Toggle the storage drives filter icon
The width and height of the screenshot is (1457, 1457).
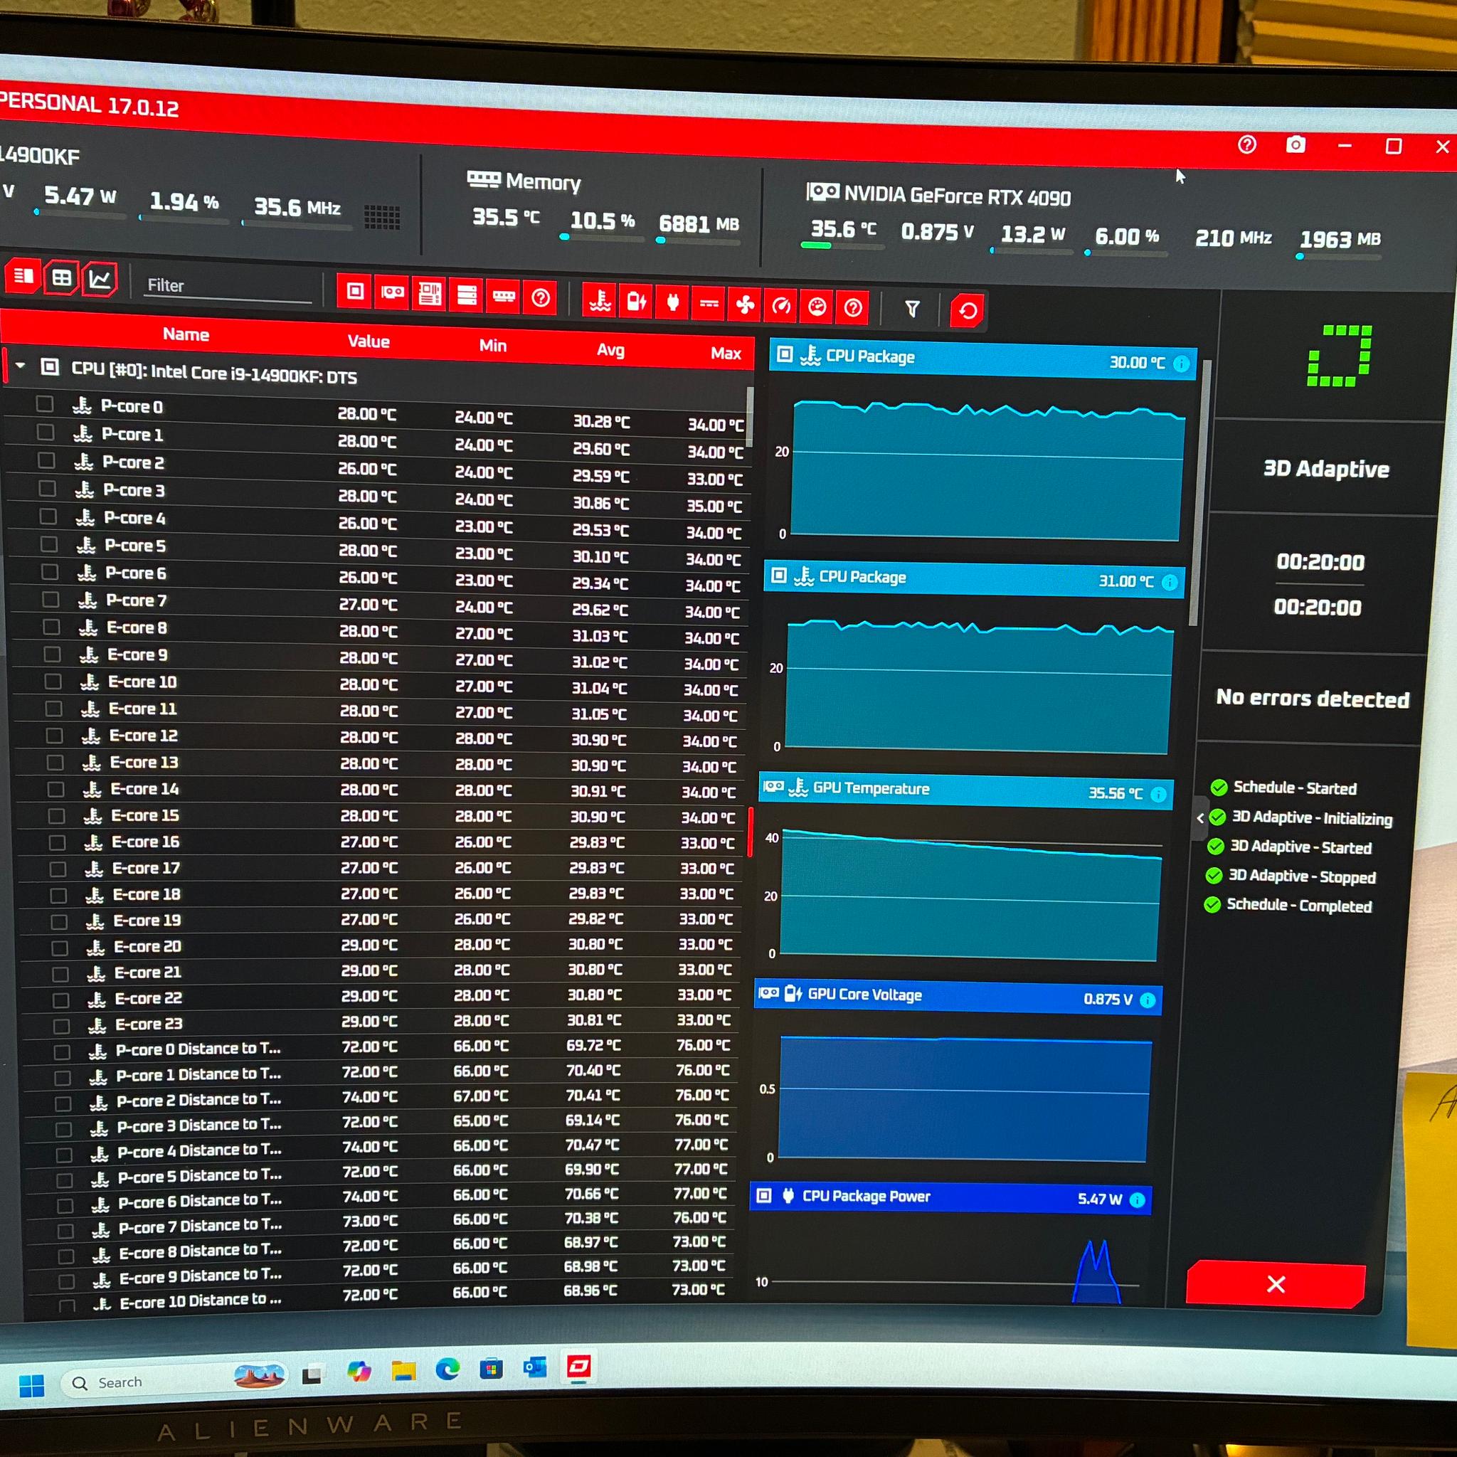pos(467,296)
